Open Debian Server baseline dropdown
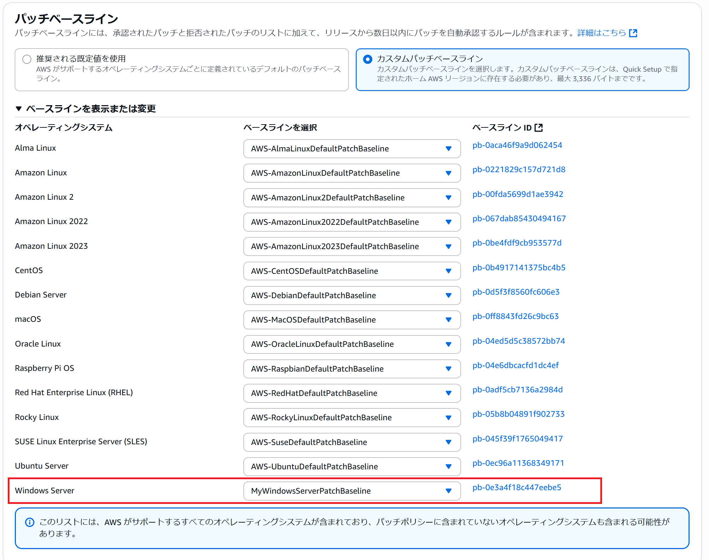The height and width of the screenshot is (560, 709). pos(352,295)
